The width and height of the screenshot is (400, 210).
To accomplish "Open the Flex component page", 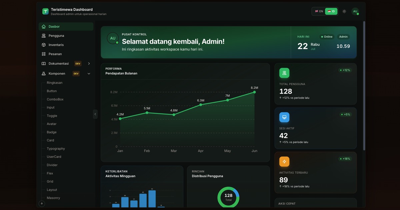I will coord(50,173).
